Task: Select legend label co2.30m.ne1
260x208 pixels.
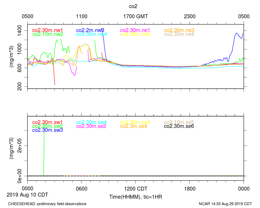Action: pos(135,30)
